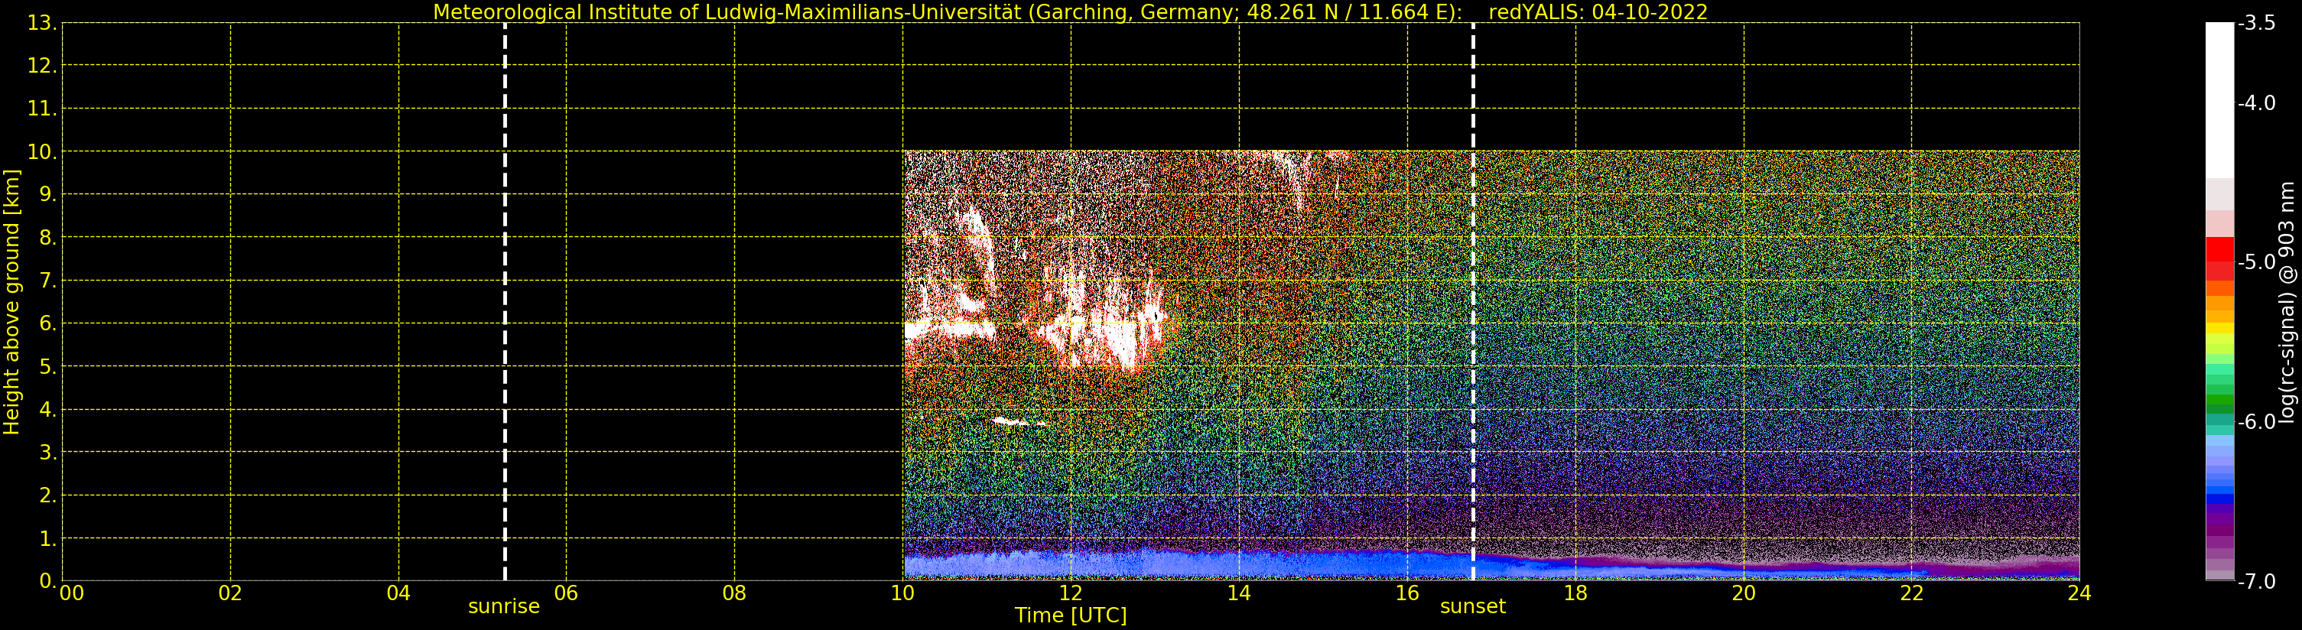Viewport: 2302px width, 630px height.
Task: Click the small white cloud streak near 3.7 km
Action: click(1019, 421)
